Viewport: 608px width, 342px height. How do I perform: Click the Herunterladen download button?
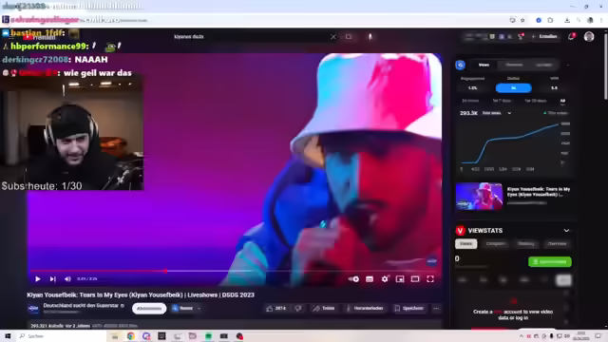[x=364, y=308]
